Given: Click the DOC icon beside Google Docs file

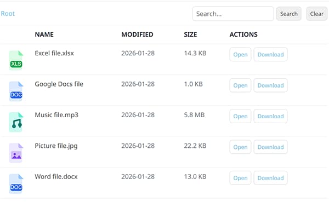Looking at the screenshot, I should [x=16, y=90].
